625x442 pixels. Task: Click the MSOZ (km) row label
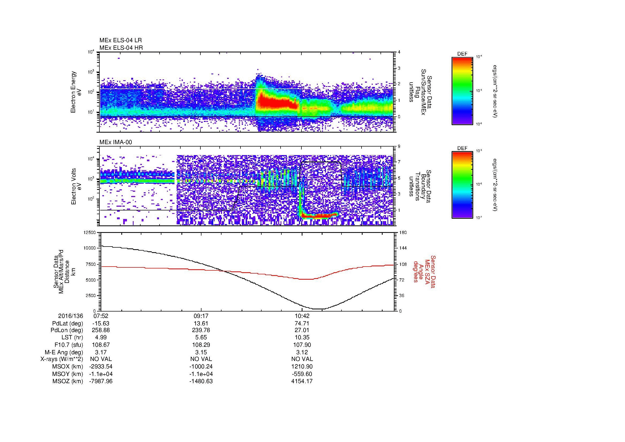(68, 381)
